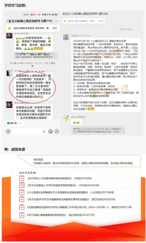Open the blue 群公告 link in system message
Screen dimensions: 146x243
tap(53, 63)
